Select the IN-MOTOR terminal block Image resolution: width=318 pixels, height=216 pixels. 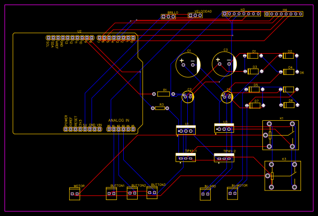232,193
